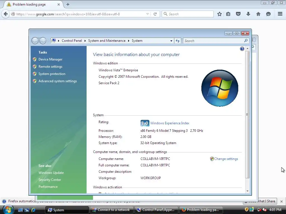This screenshot has height=214, width=286.
Task: Open Performance under See also
Action: pos(48,187)
